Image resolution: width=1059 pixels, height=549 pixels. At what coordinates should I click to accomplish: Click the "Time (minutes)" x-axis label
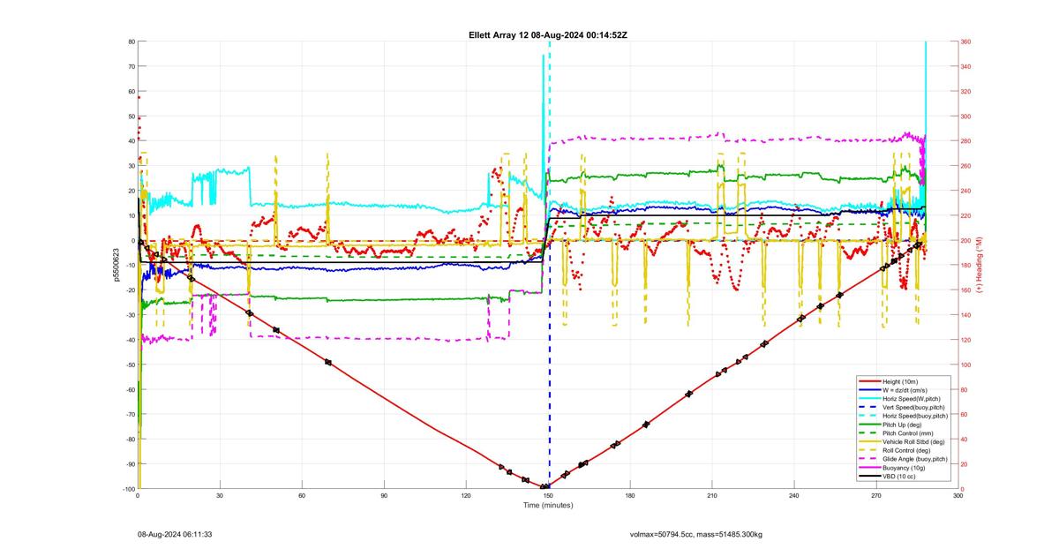pos(548,506)
